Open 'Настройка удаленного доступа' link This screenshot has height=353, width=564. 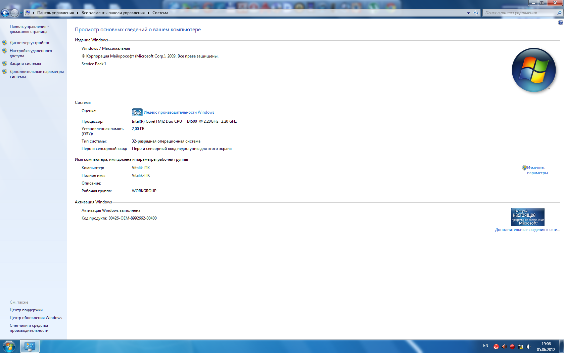(31, 53)
